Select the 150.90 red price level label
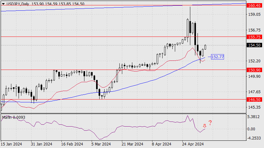This screenshot has height=148, width=264. tap(254, 70)
